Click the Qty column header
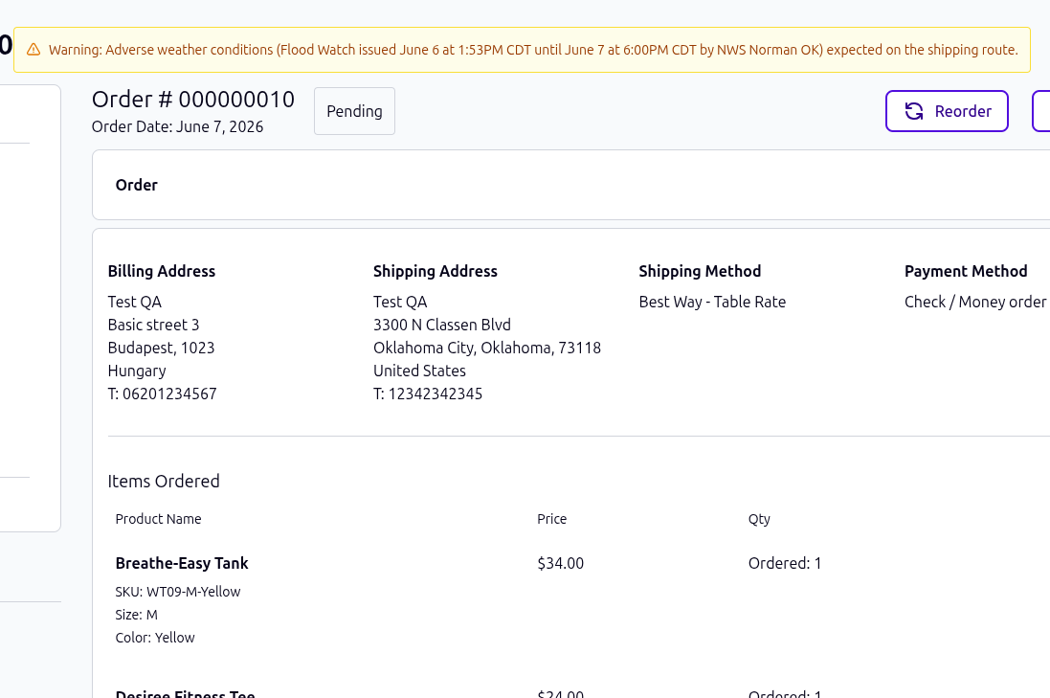This screenshot has width=1050, height=698. pyautogui.click(x=759, y=519)
